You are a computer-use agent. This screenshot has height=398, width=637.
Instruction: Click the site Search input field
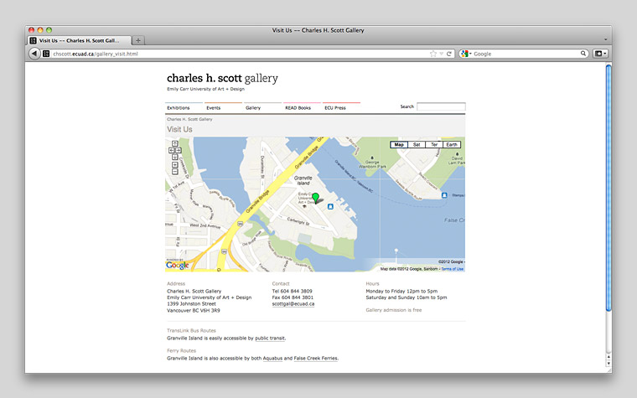coord(440,107)
